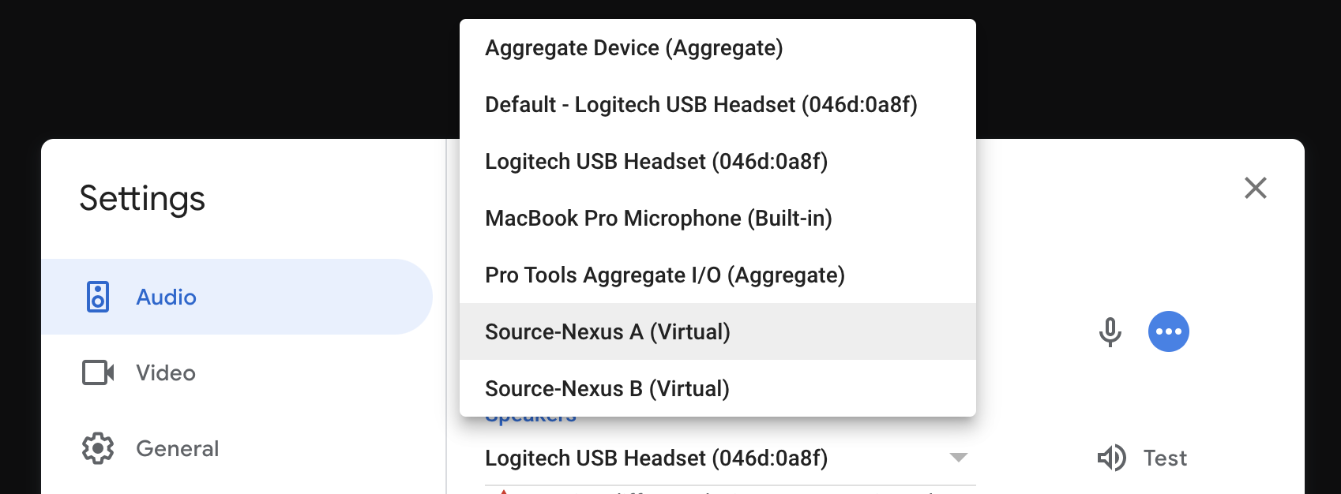Select Logitech USB Headset in microphone list

tap(655, 162)
